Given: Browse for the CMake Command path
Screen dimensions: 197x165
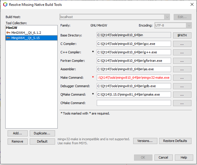Looking at the screenshot, I should (182, 103).
